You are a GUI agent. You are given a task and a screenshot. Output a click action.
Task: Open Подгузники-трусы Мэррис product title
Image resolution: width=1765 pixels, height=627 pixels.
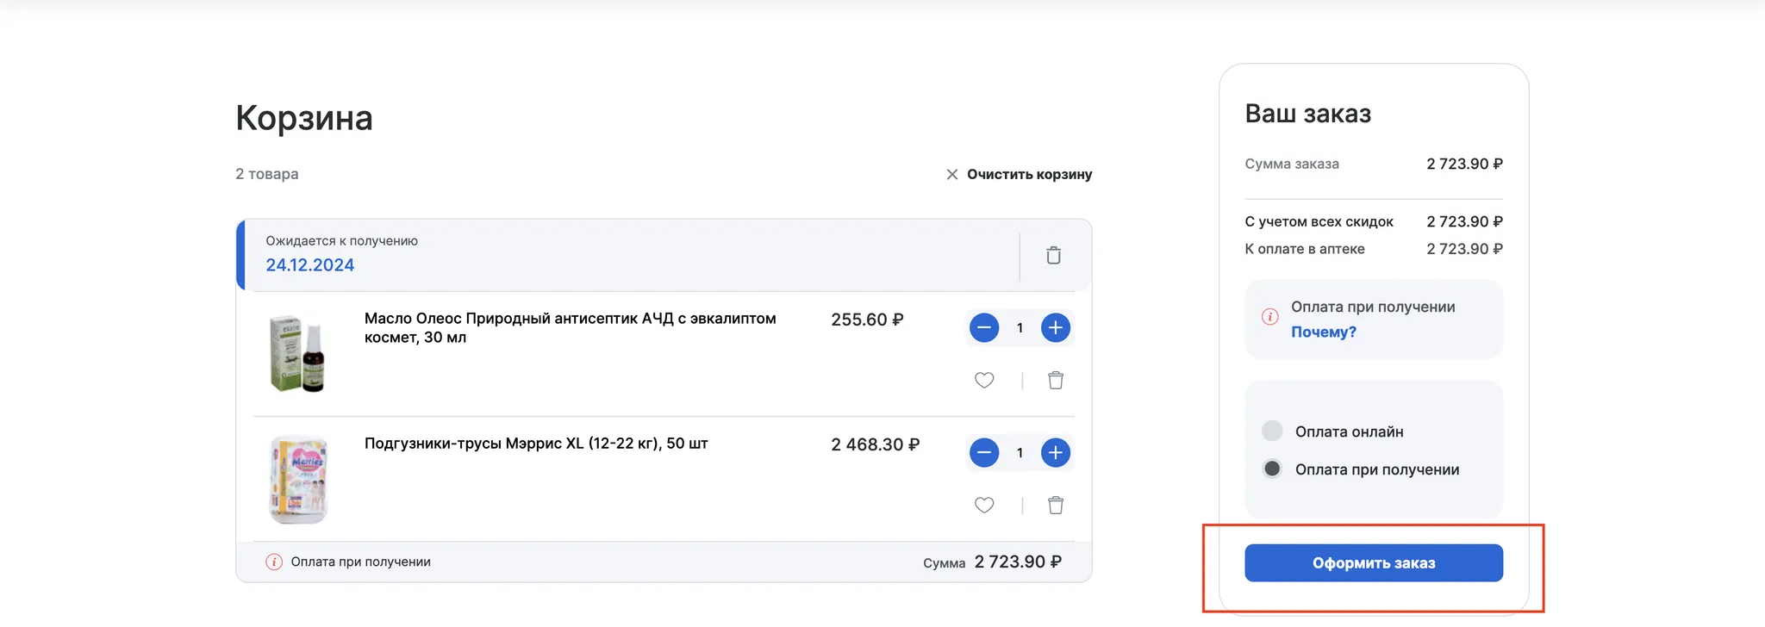tap(536, 444)
